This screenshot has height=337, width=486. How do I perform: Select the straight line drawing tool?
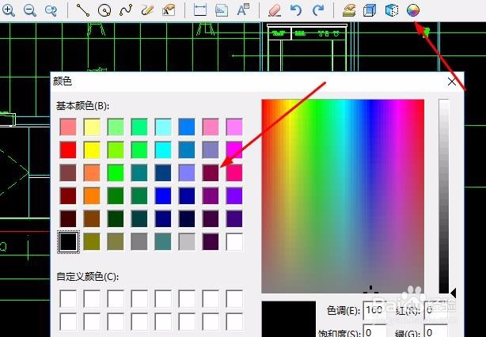click(x=83, y=10)
